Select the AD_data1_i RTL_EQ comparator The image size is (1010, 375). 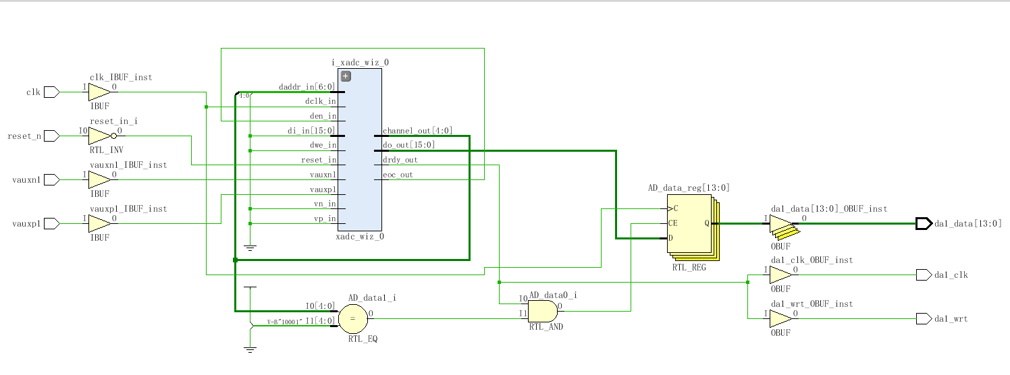coord(352,318)
